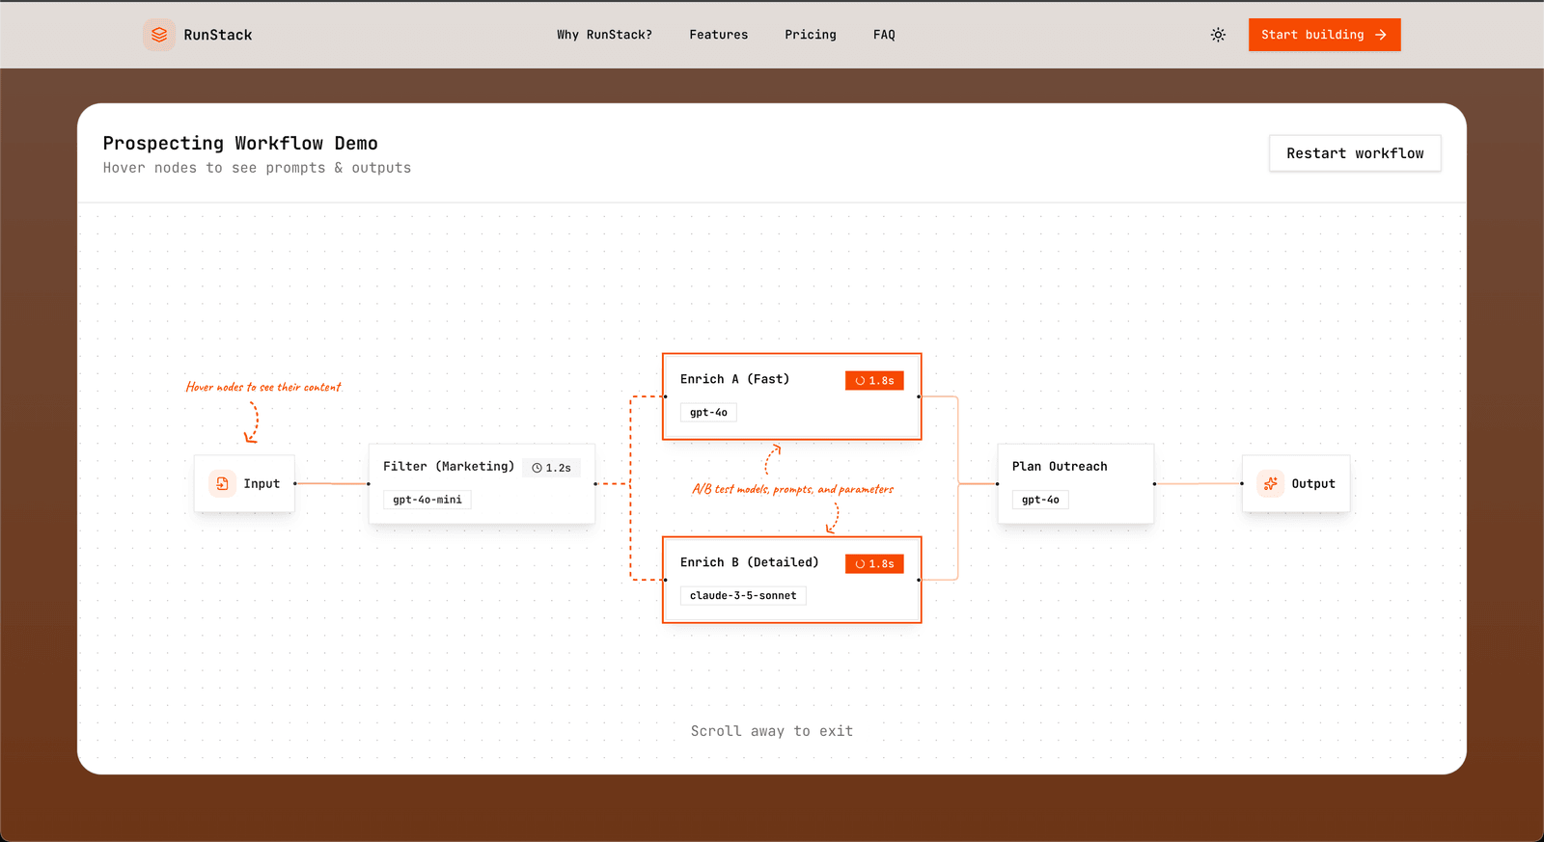
Task: Click the 1.8s badge on Enrich B
Action: [x=874, y=564]
